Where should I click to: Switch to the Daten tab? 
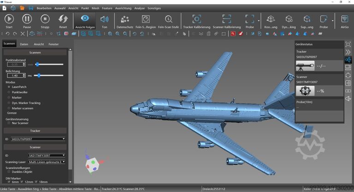(24, 44)
